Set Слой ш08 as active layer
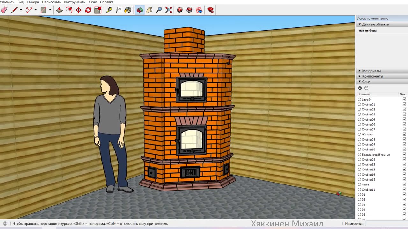 point(359,139)
